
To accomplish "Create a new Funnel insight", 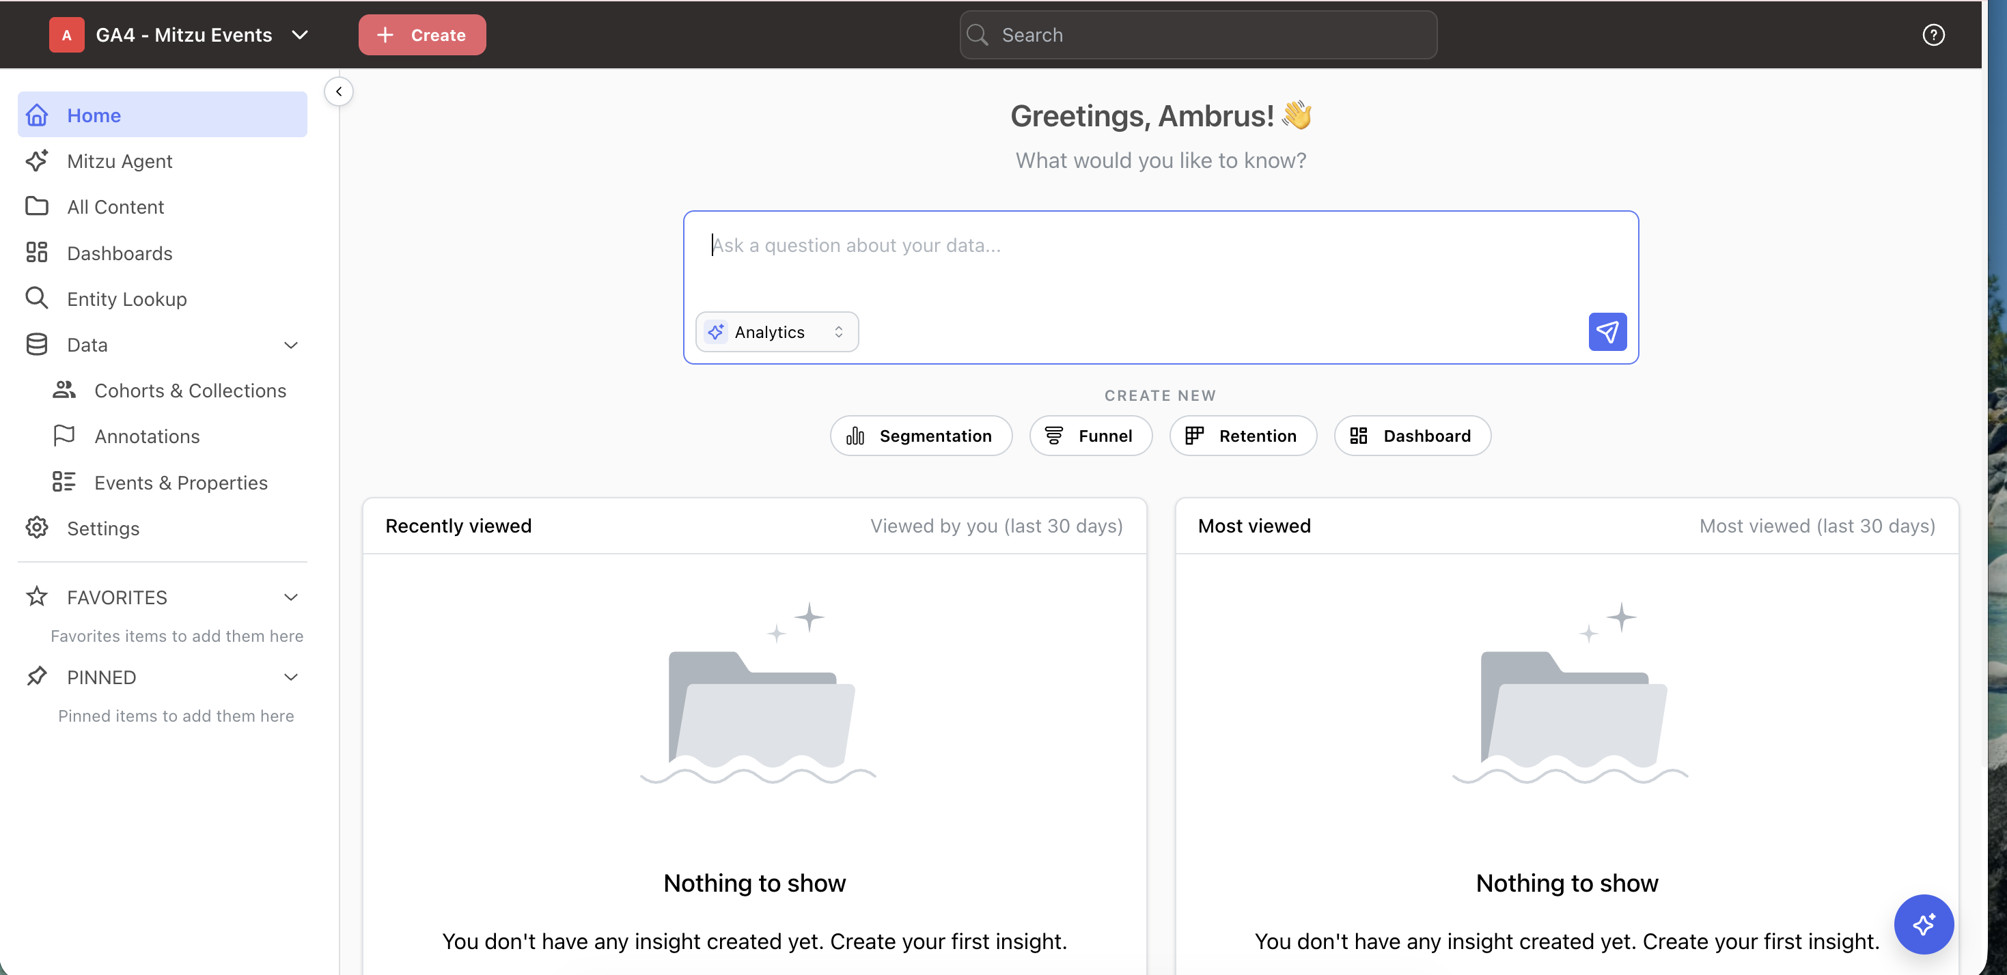I will point(1090,436).
